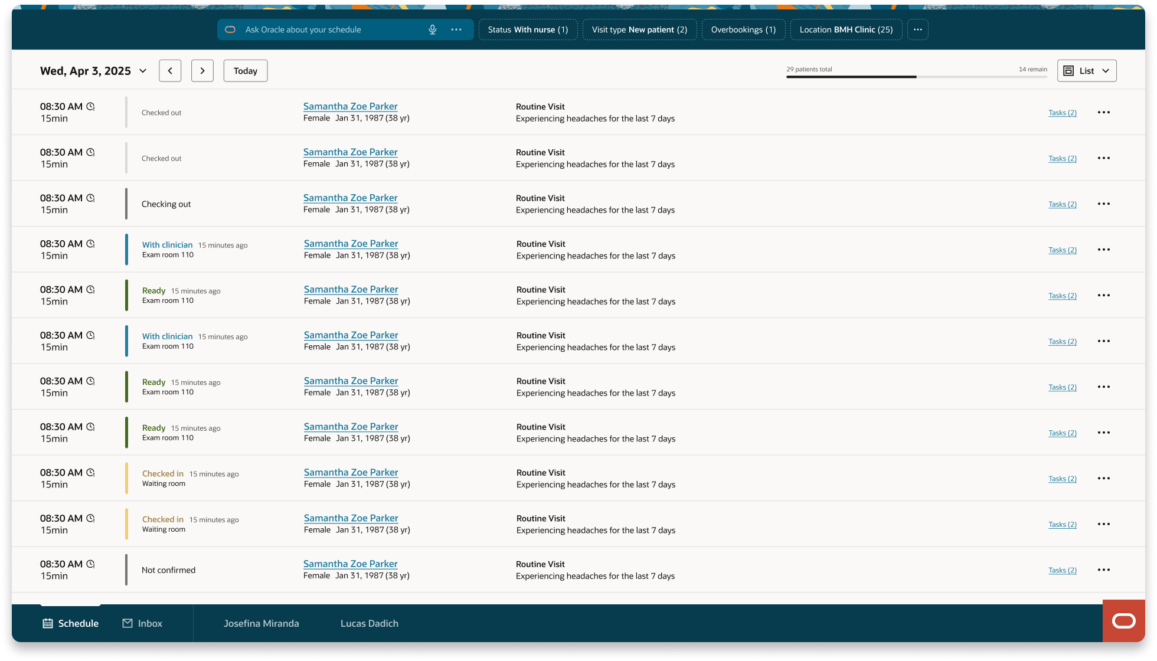Open the Josefina Miranda patient tab
This screenshot has width=1157, height=661.
[x=262, y=623]
